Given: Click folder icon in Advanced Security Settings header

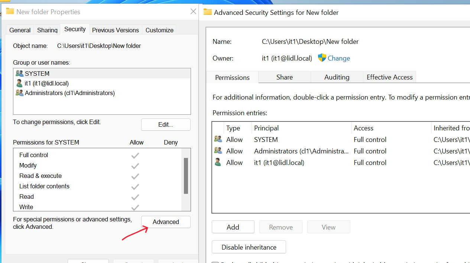Looking at the screenshot, I should click(207, 12).
